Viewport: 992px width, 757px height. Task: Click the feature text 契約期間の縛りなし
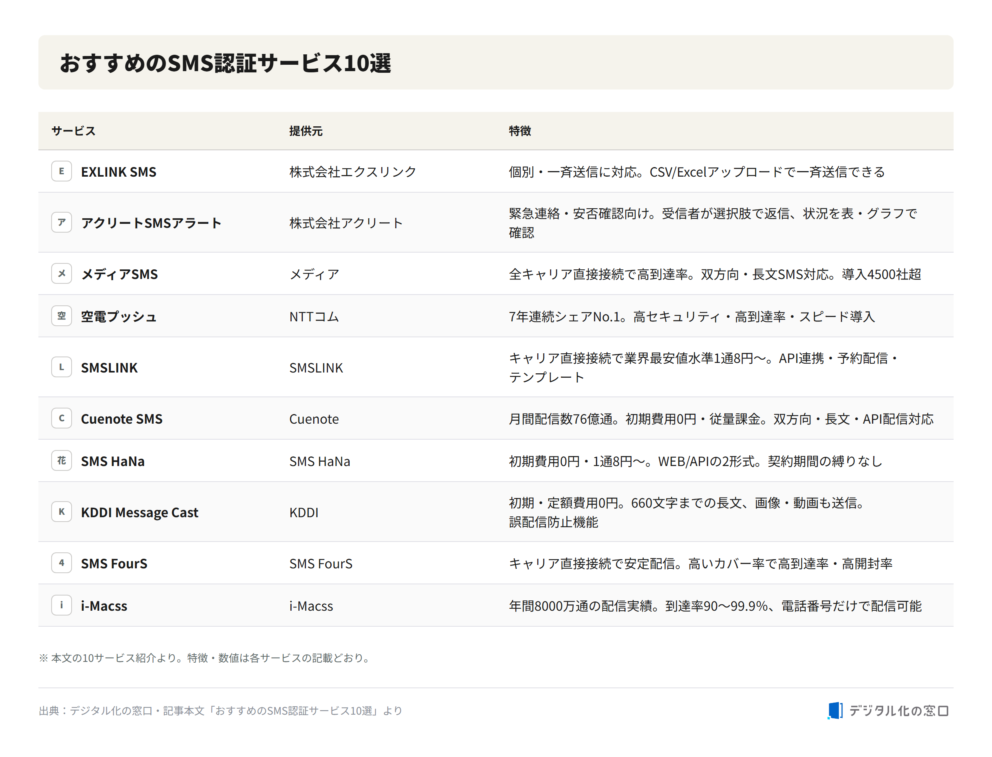click(x=825, y=461)
